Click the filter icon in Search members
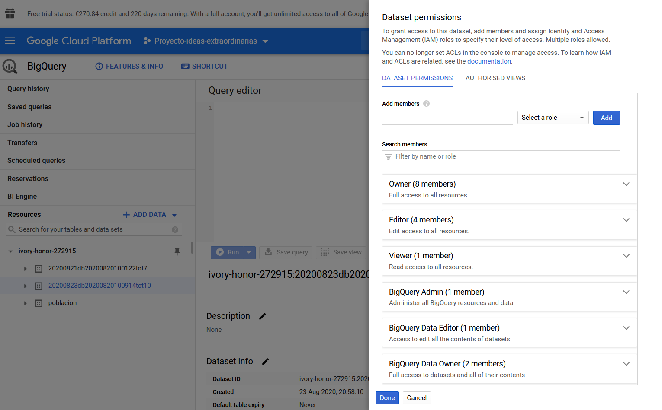The image size is (662, 410). click(389, 157)
